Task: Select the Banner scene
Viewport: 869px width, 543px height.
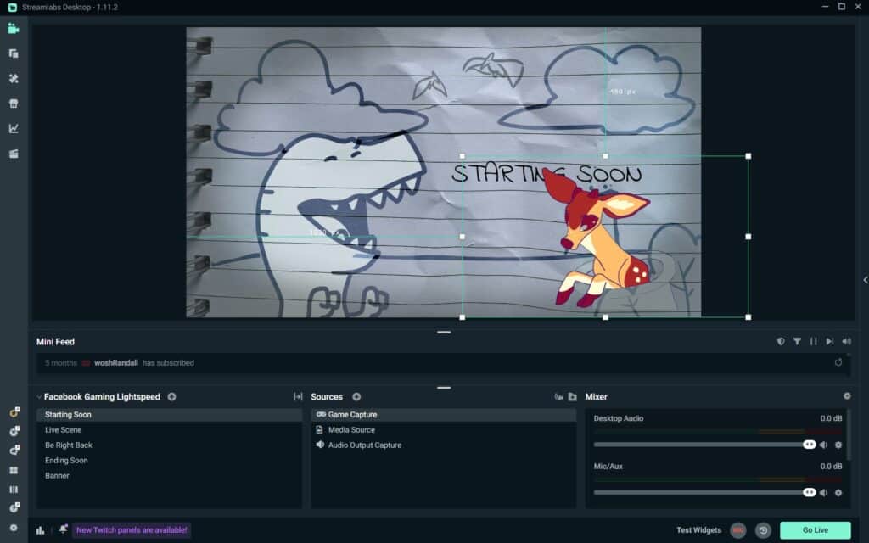Action: pyautogui.click(x=170, y=475)
